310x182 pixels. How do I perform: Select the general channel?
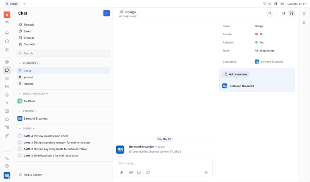click(x=63, y=77)
